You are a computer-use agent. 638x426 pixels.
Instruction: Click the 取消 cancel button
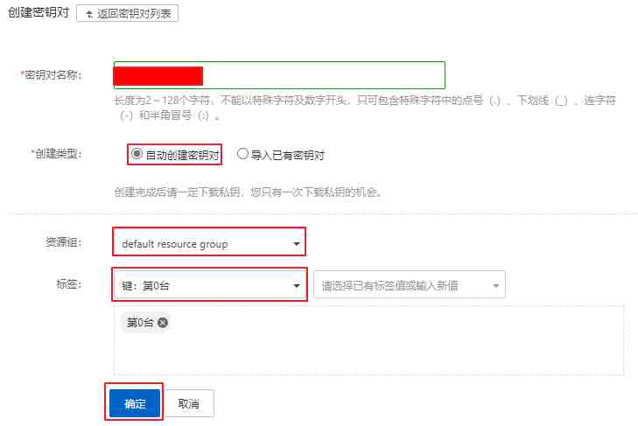[x=189, y=403]
